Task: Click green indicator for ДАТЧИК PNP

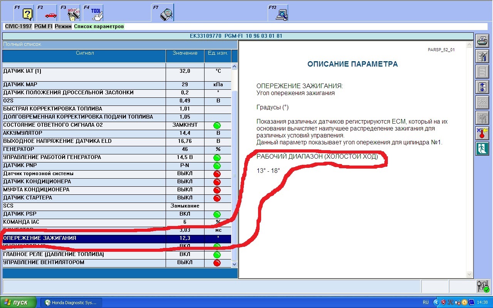Action: coord(217,166)
